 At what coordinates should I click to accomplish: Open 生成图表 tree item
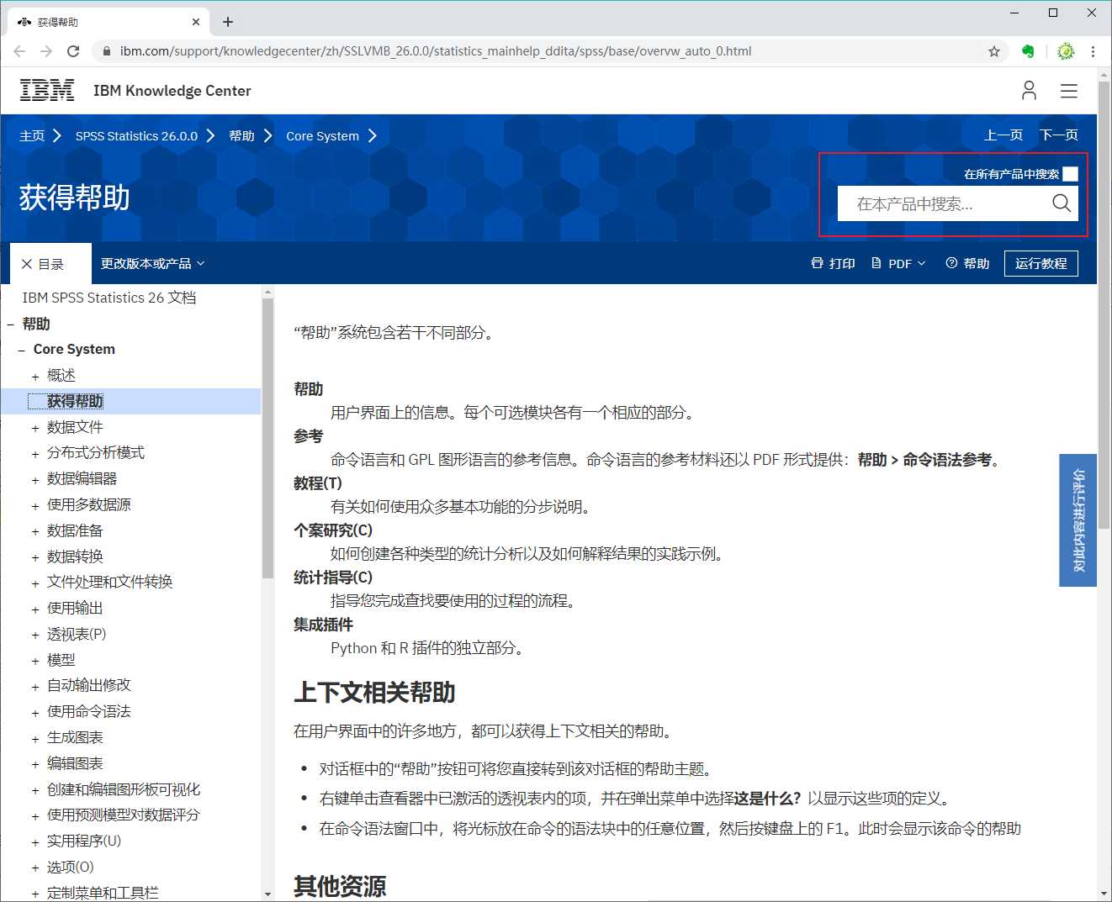[75, 737]
